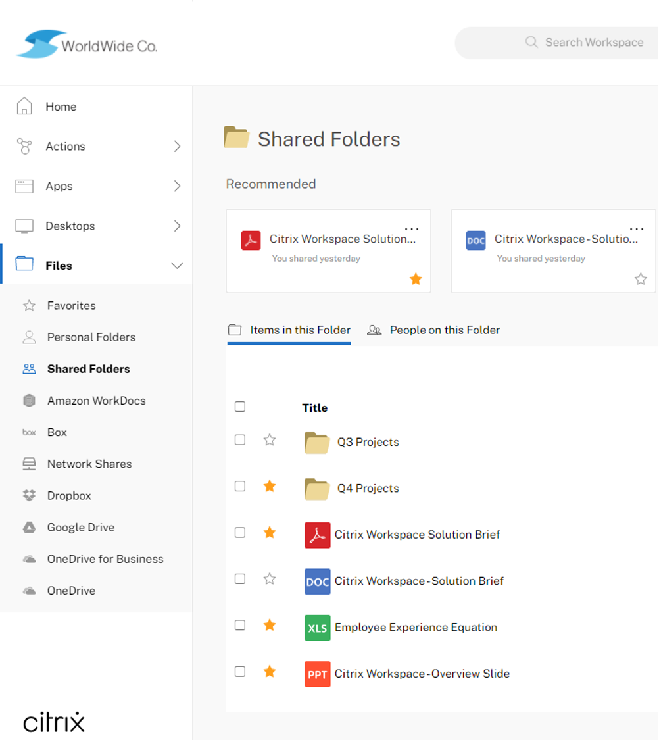
Task: Click the Personal Folders person icon
Action: (29, 337)
